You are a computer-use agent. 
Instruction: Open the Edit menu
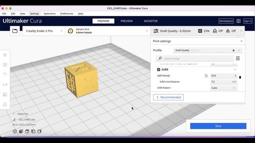pos(13,14)
